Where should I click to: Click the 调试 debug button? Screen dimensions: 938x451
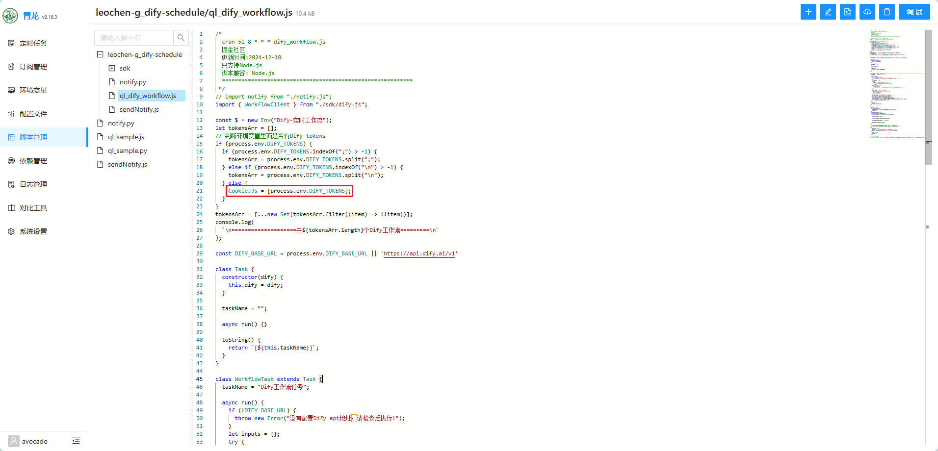pyautogui.click(x=914, y=12)
